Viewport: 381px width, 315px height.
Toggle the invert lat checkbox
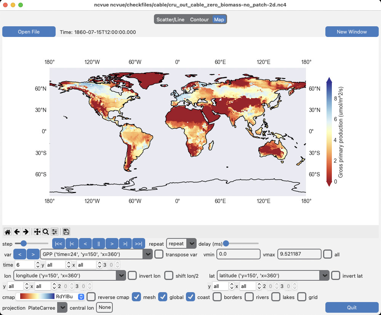point(336,276)
